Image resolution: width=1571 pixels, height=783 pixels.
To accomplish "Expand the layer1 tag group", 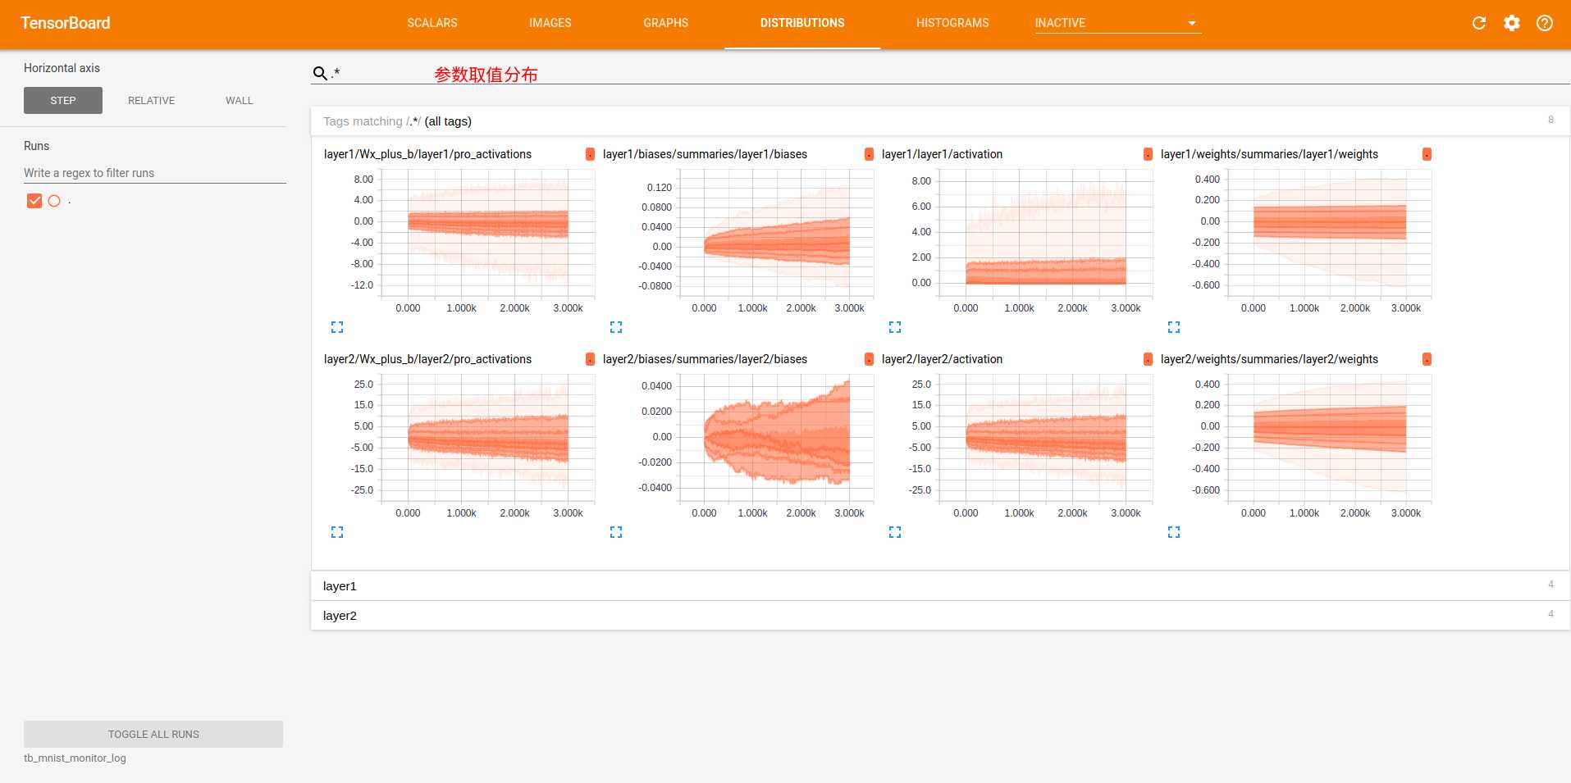I will 940,586.
